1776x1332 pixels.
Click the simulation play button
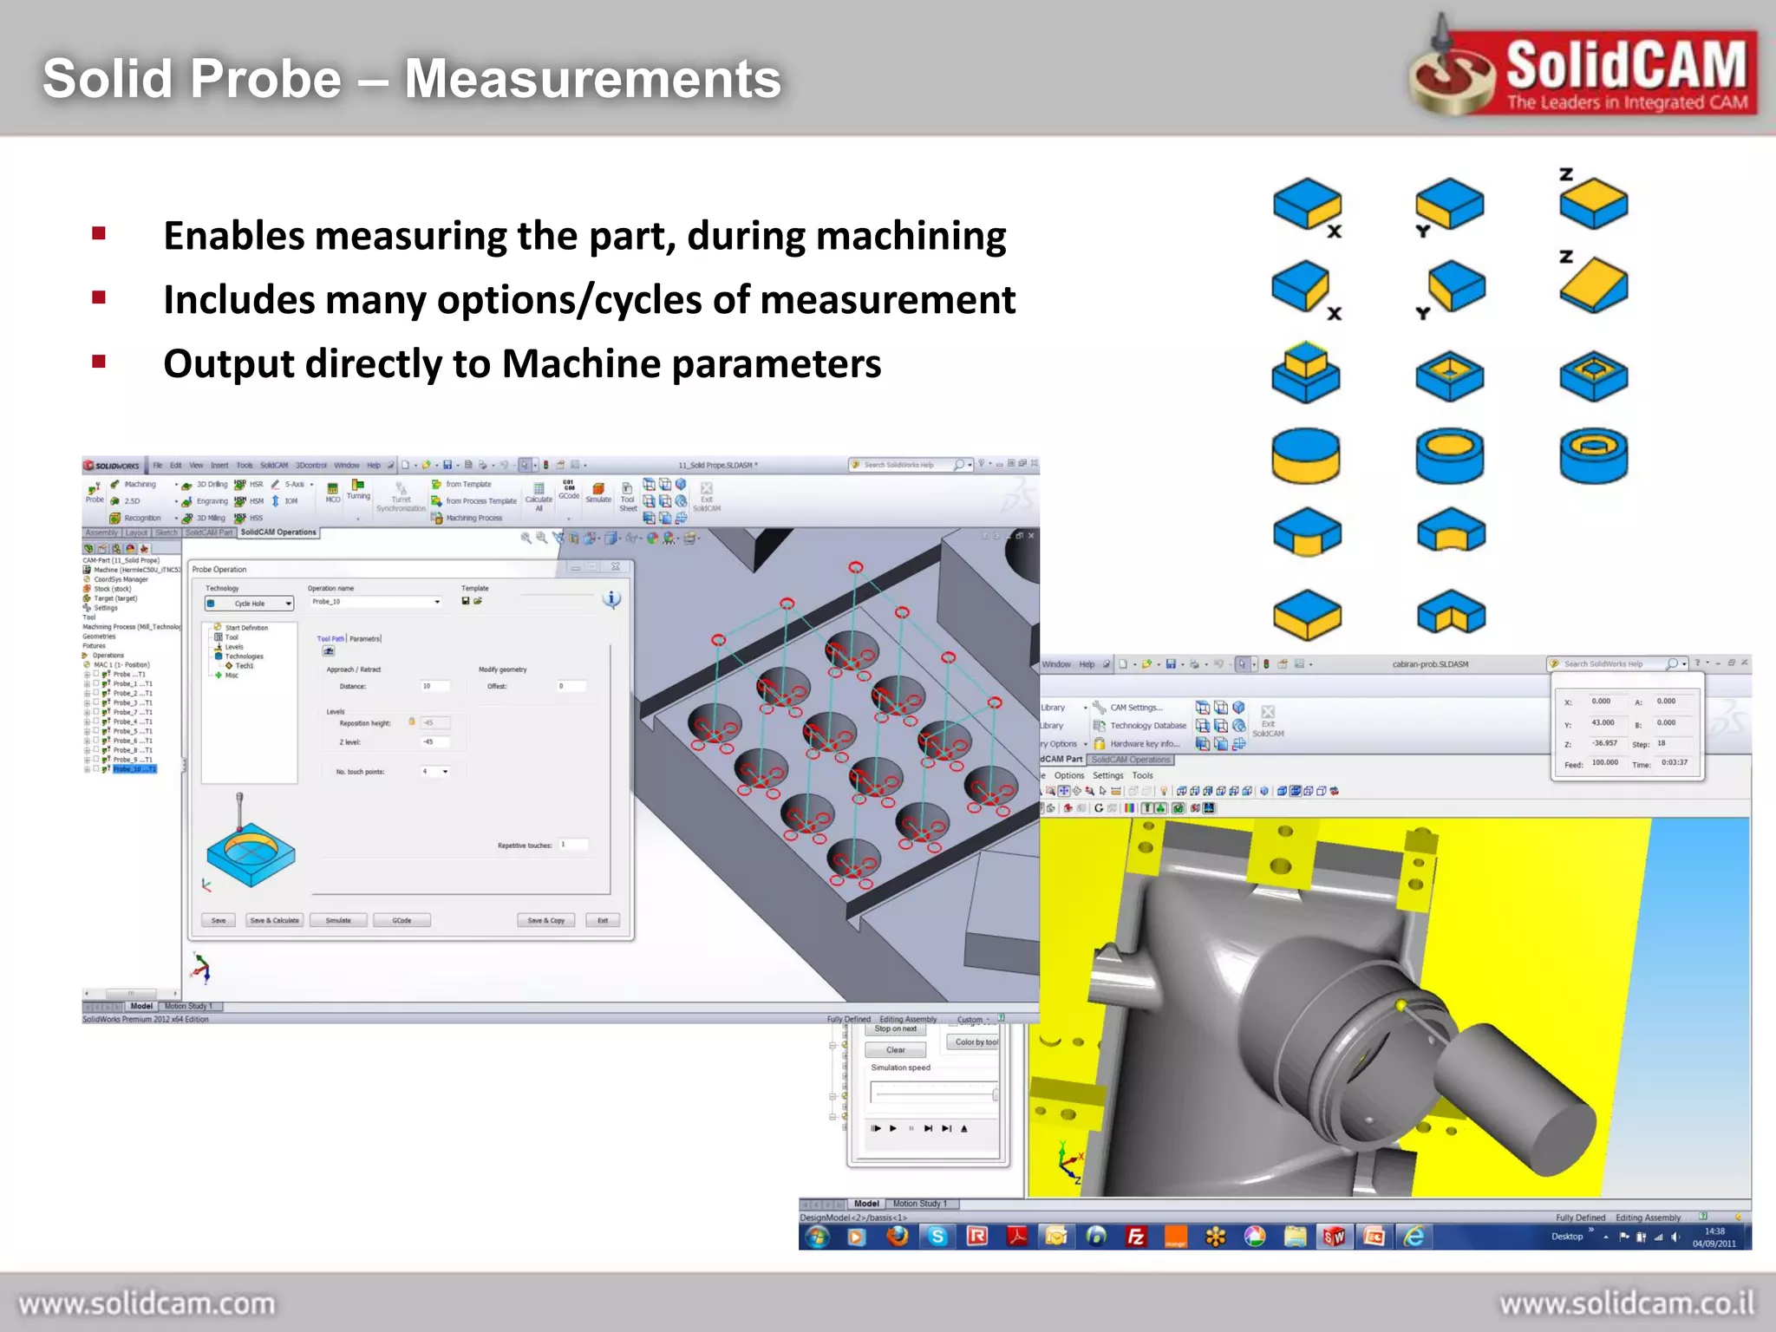[893, 1128]
